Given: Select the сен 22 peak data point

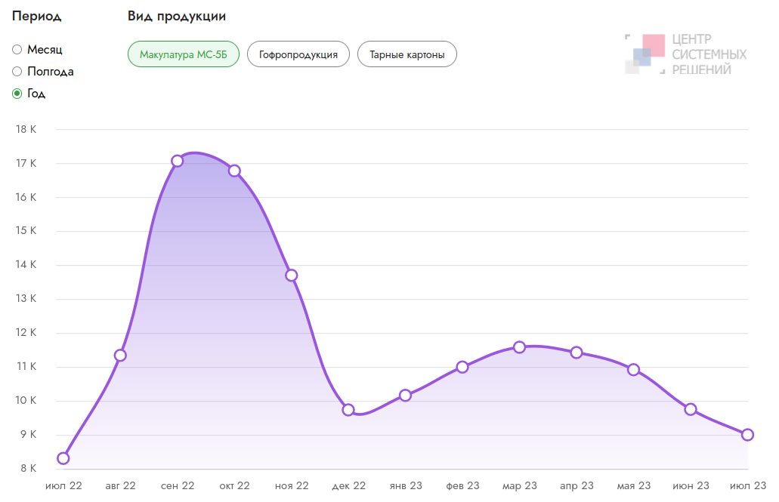Looking at the screenshot, I should (x=178, y=161).
